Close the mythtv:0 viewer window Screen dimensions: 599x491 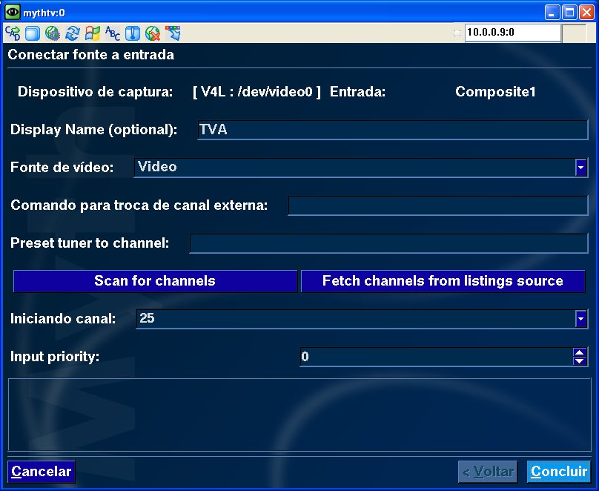586,13
